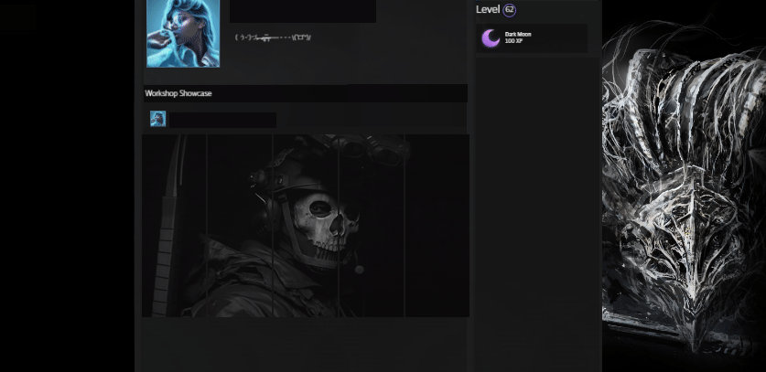This screenshot has height=372, width=766.
Task: Open the Level heading link
Action: (488, 9)
